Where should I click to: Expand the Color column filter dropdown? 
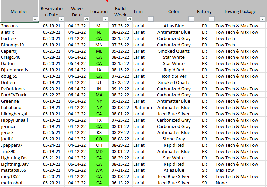pyautogui.click(x=191, y=19)
